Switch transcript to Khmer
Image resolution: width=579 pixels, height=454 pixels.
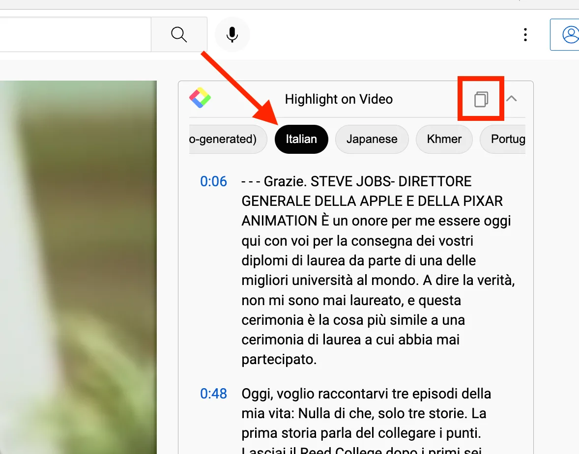(444, 139)
